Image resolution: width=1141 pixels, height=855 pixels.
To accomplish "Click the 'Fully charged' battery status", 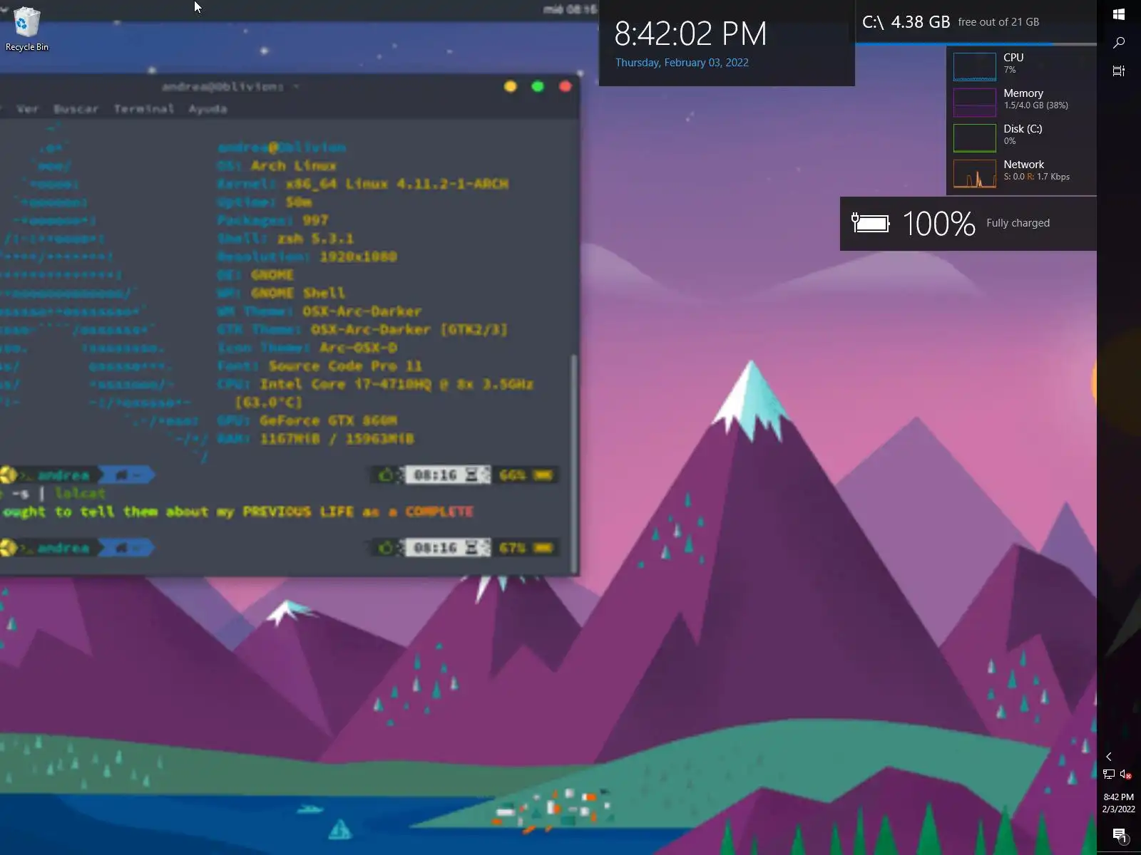I will tap(1018, 223).
